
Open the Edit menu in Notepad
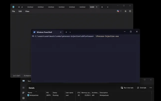(x=20, y=11)
